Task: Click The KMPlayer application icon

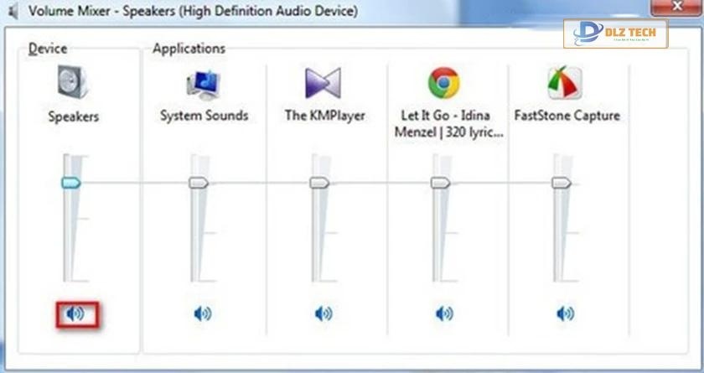Action: (323, 83)
